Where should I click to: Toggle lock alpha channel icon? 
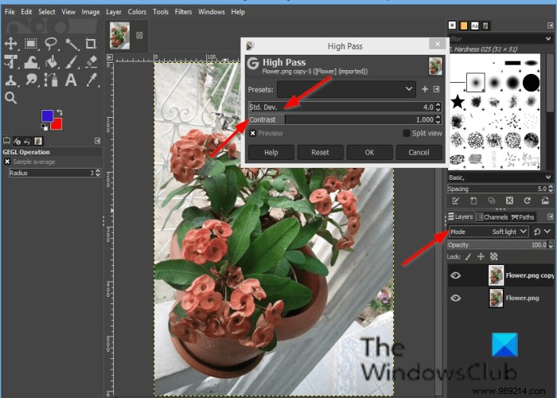pyautogui.click(x=494, y=256)
